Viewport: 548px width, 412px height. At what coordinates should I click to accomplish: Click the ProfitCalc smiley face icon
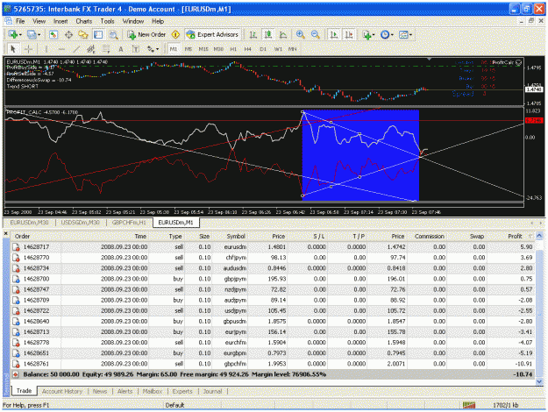click(519, 63)
